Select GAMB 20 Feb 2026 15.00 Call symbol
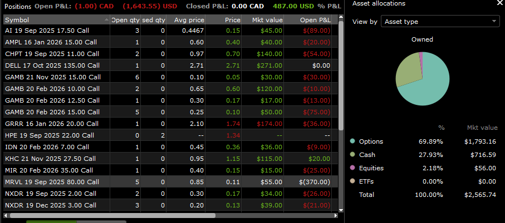The width and height of the screenshot is (505, 223). click(x=52, y=112)
